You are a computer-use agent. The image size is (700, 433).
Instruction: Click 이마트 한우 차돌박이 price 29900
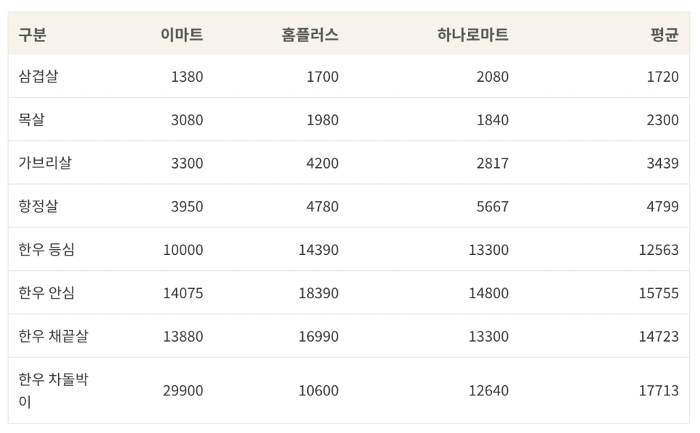click(183, 390)
